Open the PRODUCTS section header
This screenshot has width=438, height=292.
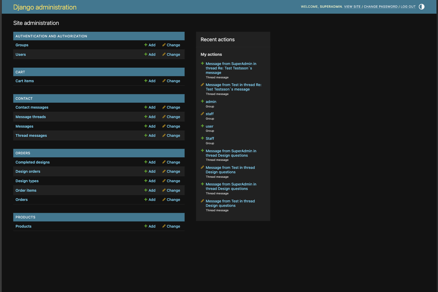25,217
